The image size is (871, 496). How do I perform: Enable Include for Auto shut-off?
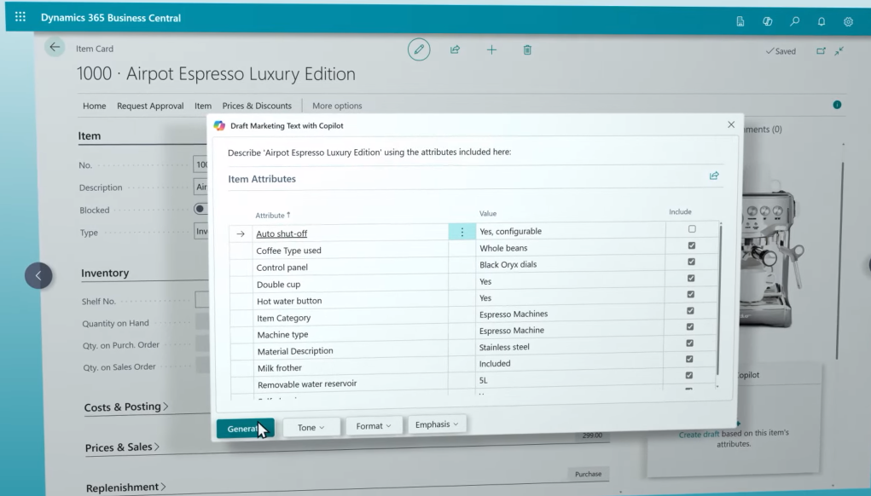click(x=692, y=228)
